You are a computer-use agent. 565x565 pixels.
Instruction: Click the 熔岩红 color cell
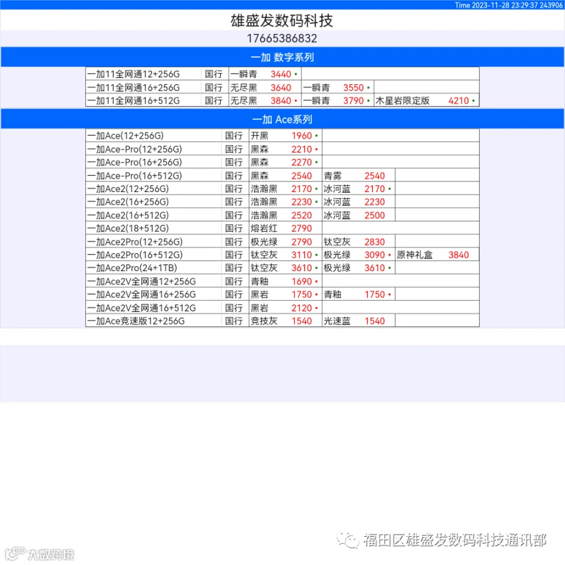click(264, 229)
